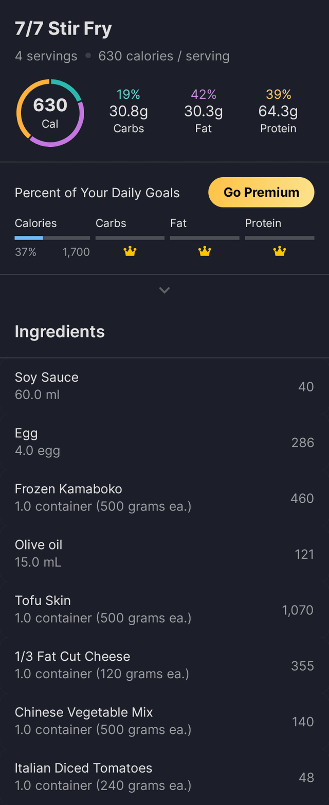Image resolution: width=329 pixels, height=805 pixels.
Task: Click the Carbs premium crown icon
Action: [x=130, y=251]
